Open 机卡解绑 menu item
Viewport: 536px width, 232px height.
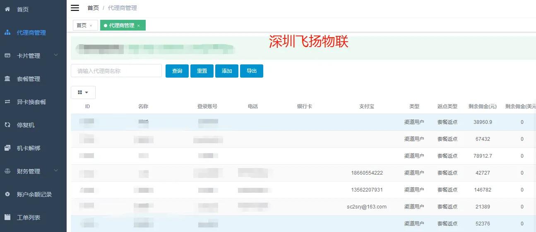coord(29,148)
